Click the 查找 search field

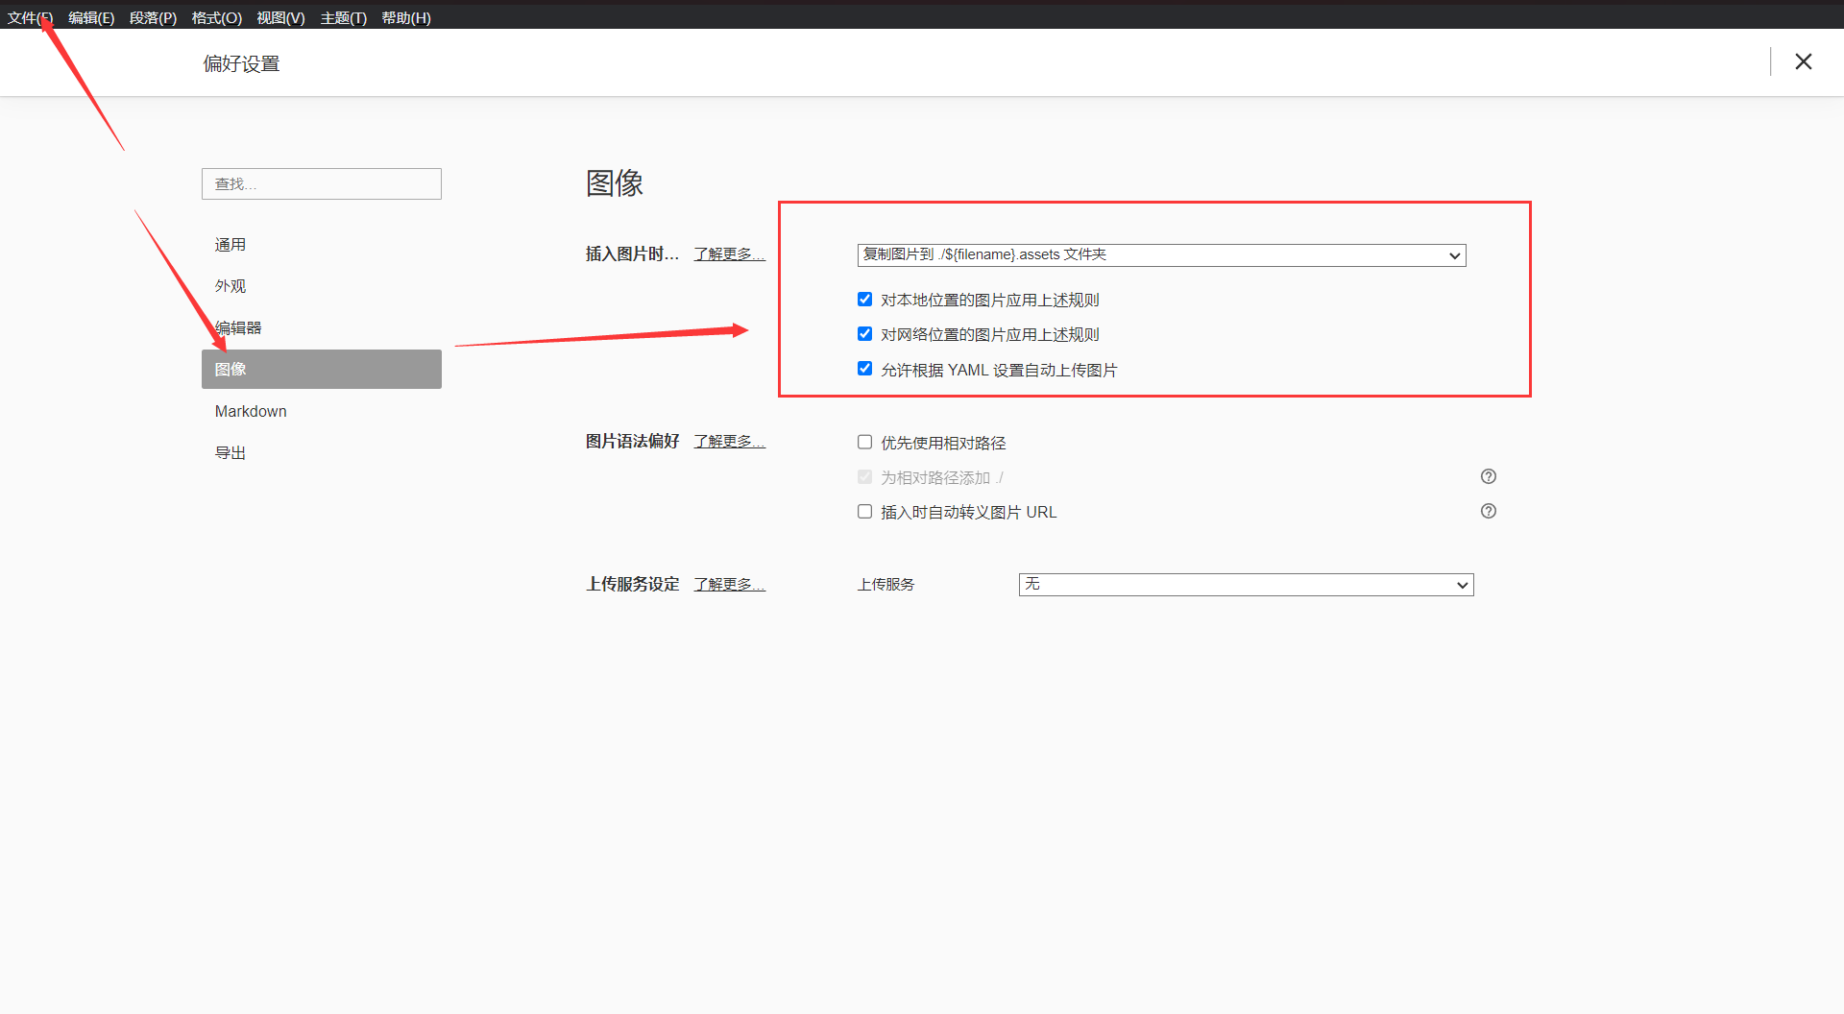pos(322,184)
